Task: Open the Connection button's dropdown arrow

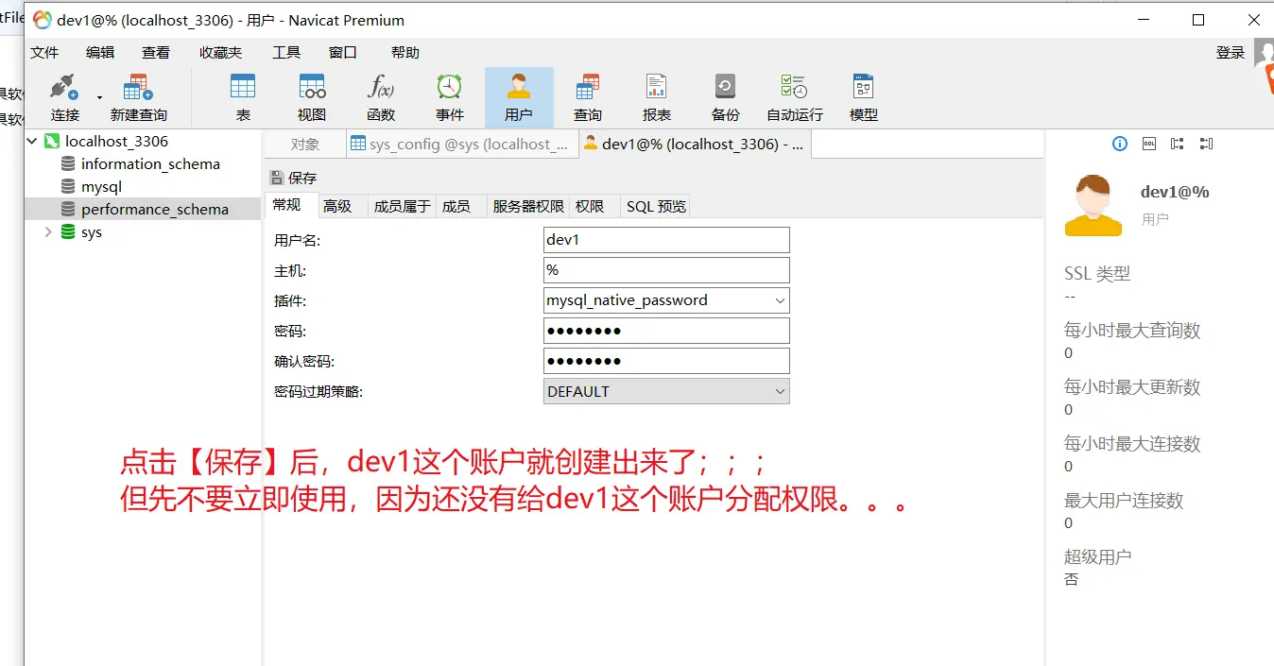Action: coord(99,97)
